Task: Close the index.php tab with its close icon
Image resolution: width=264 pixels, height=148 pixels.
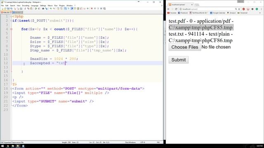Action: [11, 12]
